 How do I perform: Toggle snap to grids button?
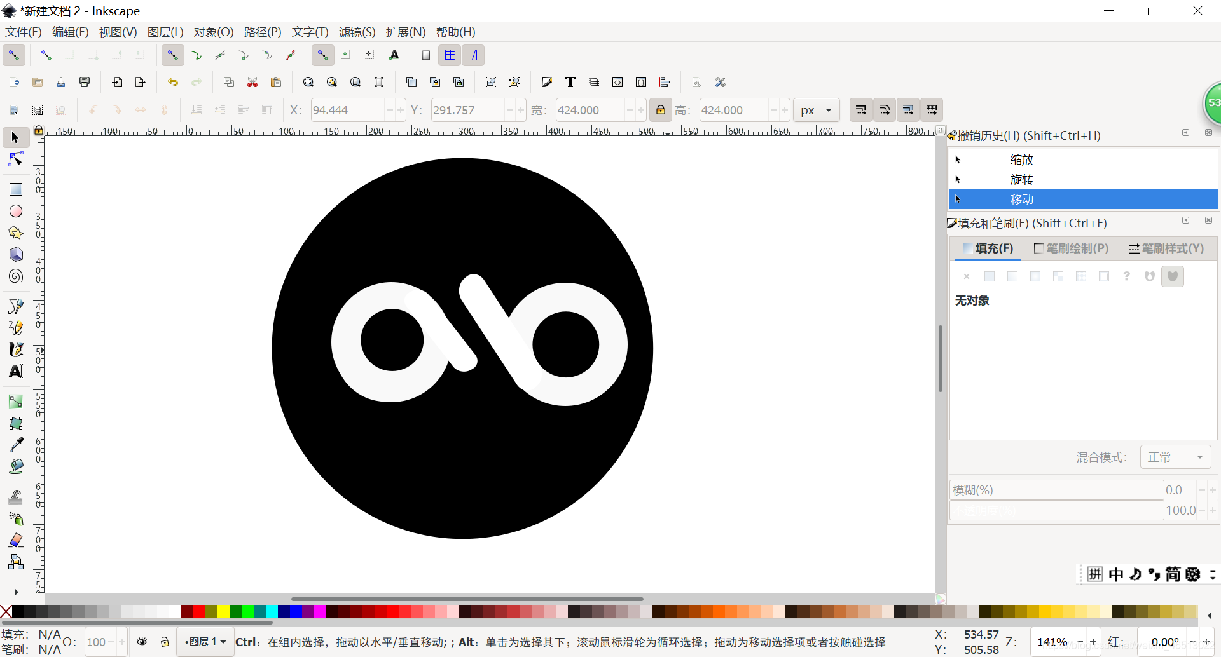pos(450,55)
